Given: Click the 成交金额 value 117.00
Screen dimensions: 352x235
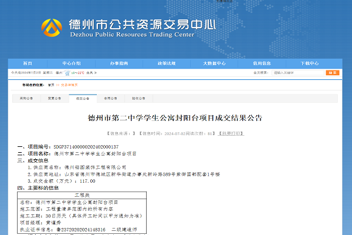Looking at the screenshot, I should pos(87,181).
